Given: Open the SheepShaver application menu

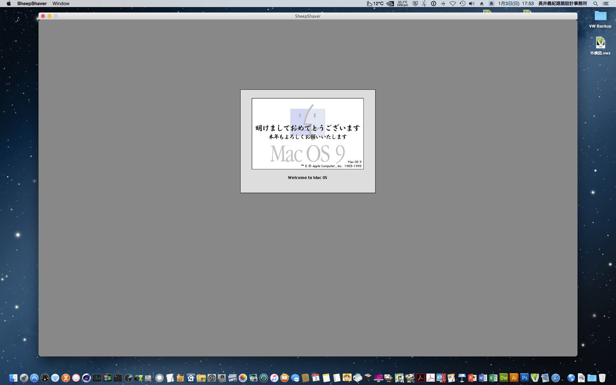Looking at the screenshot, I should (32, 4).
